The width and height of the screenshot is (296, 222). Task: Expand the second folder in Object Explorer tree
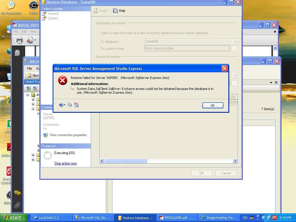click(x=33, y=104)
